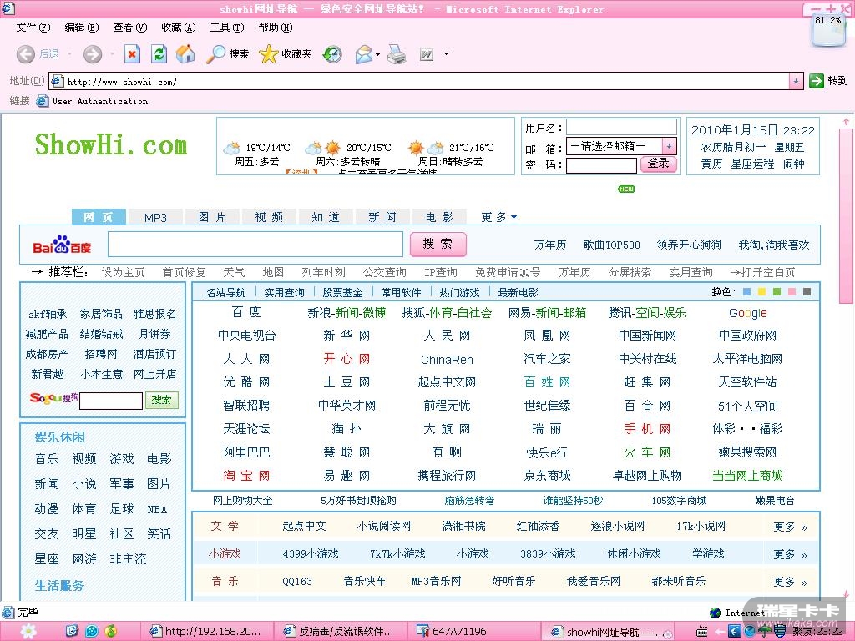This screenshot has width=855, height=641.
Task: Click the 密码 password input field
Action: point(601,164)
